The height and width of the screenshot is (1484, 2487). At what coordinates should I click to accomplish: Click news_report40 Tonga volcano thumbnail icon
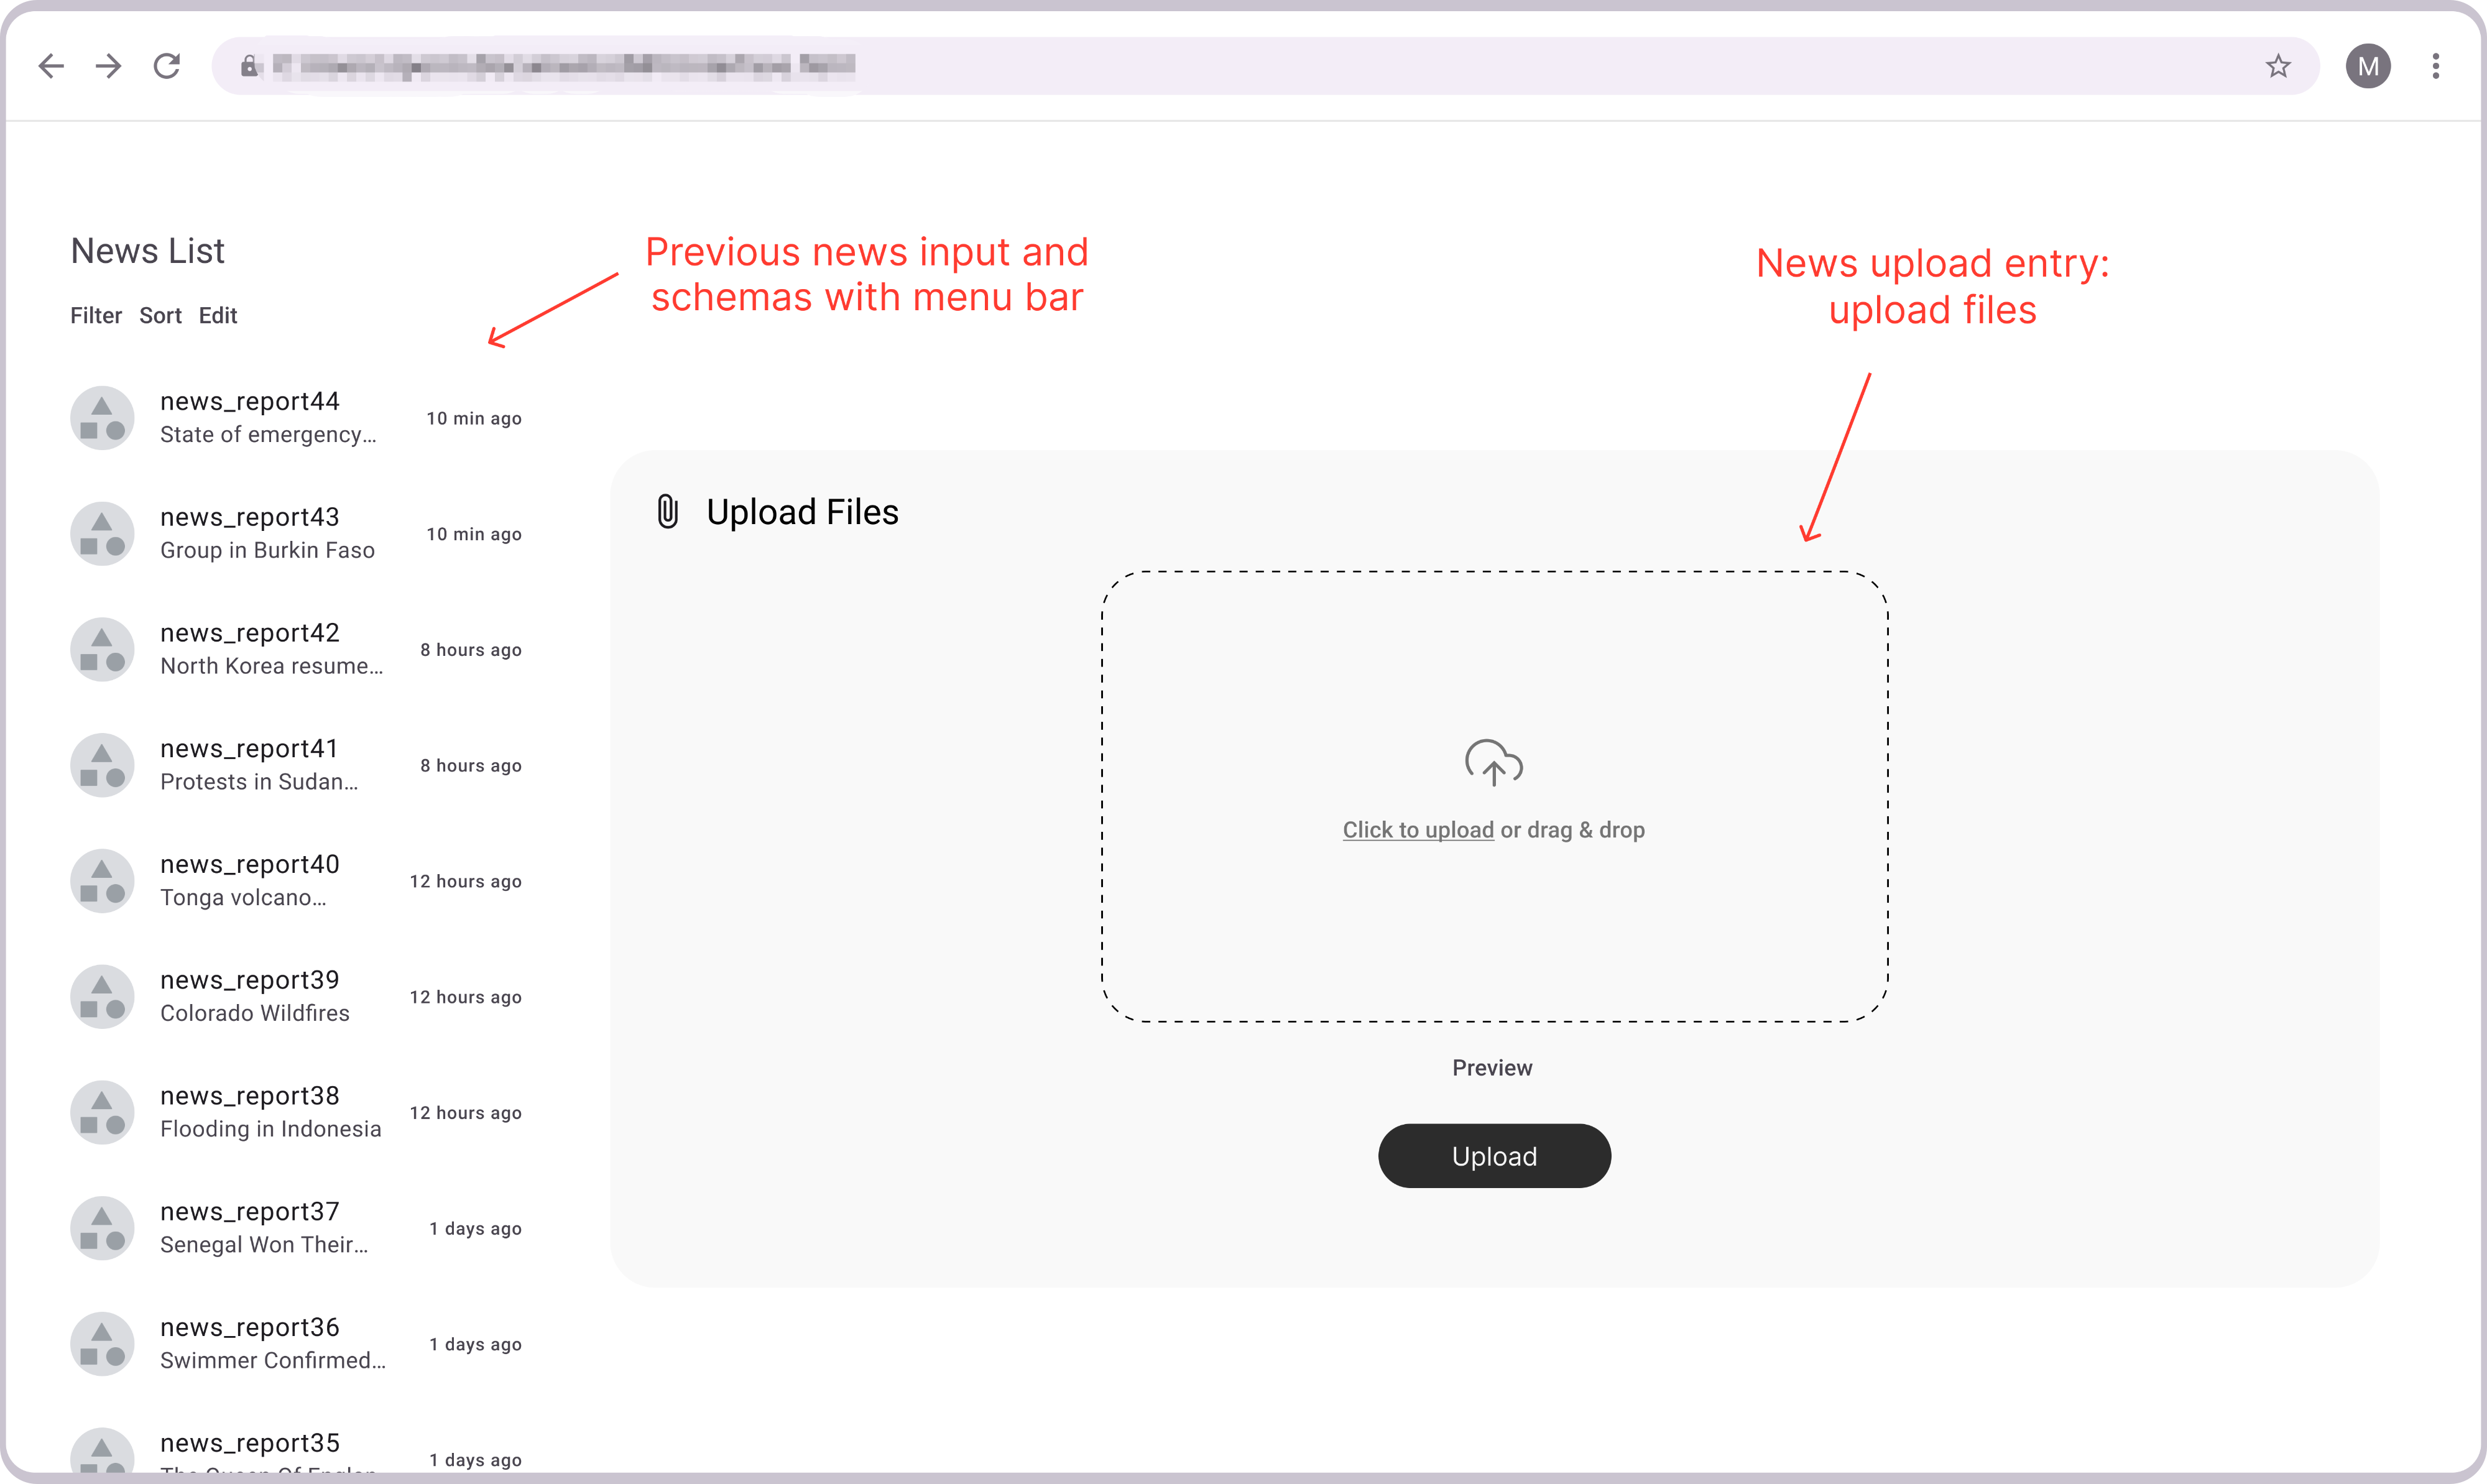(x=102, y=881)
